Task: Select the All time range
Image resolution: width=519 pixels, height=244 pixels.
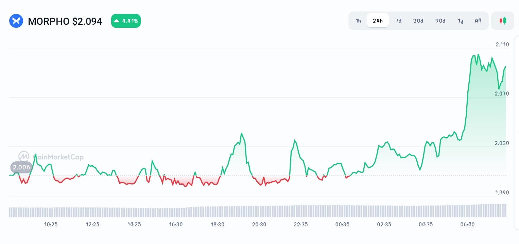Action: pos(478,21)
